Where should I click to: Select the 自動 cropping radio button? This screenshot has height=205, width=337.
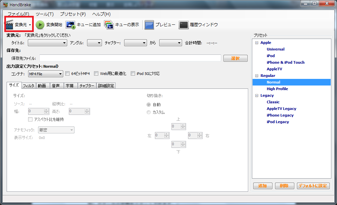pyautogui.click(x=149, y=105)
